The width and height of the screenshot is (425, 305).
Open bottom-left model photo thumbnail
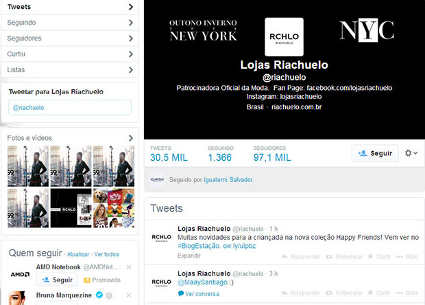(28, 208)
